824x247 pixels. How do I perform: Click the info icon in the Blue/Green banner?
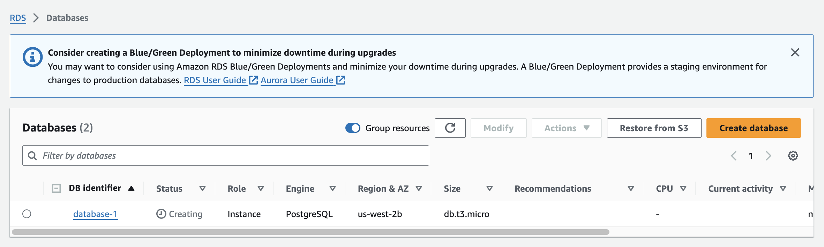pos(32,56)
